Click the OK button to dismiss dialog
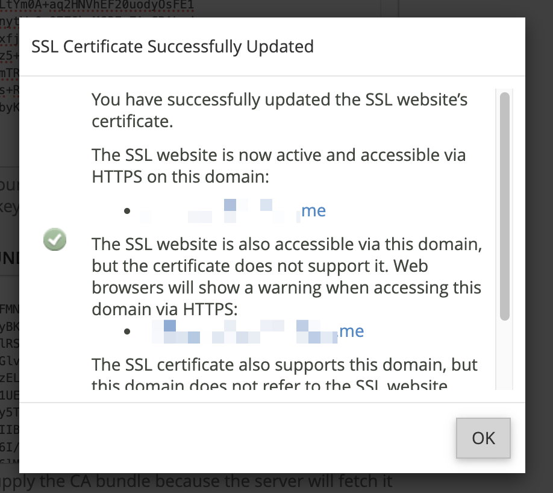Screen dimensions: 553x493 point(483,438)
